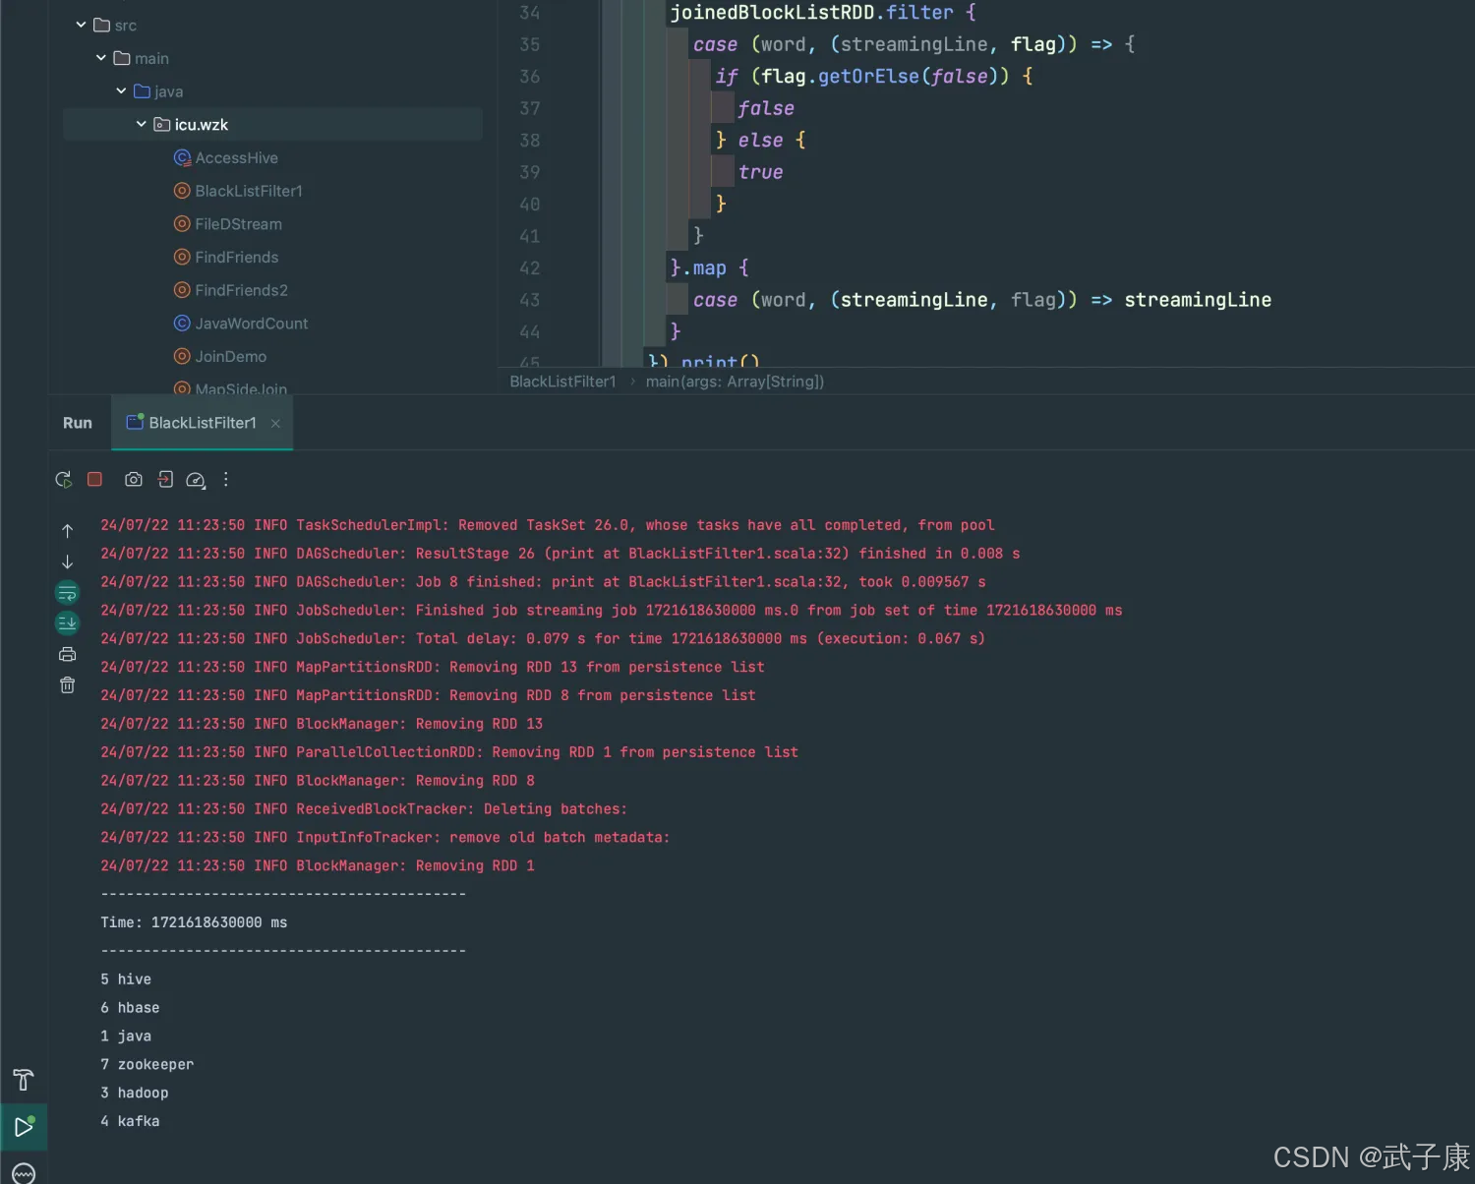Open the AccessHive class file
Screen dimensions: 1475x1184
236,157
